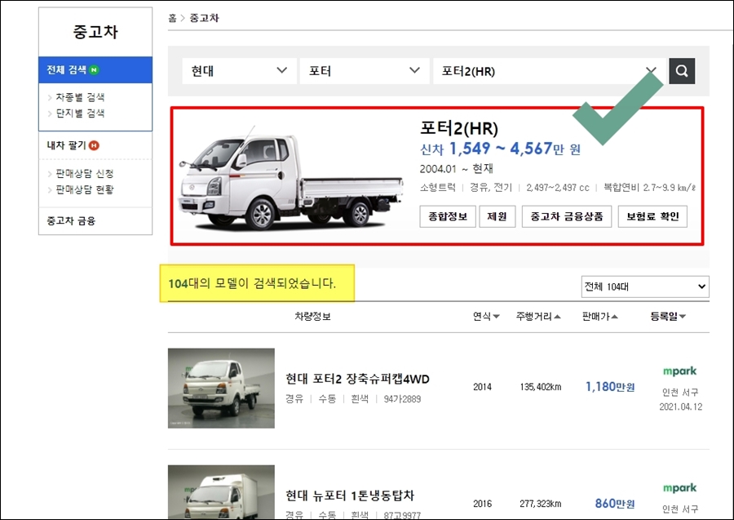Click the 277,323km mileage value

tap(541, 504)
